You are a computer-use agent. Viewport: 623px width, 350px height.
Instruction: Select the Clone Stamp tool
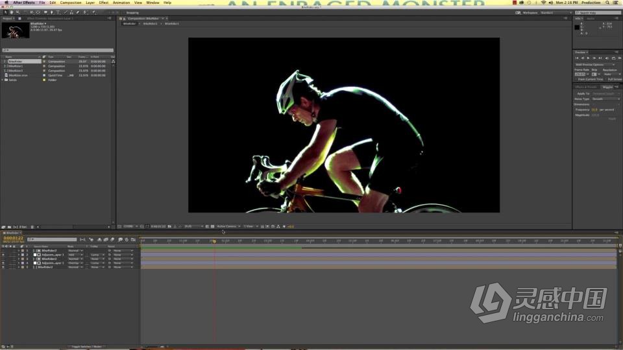pos(71,12)
